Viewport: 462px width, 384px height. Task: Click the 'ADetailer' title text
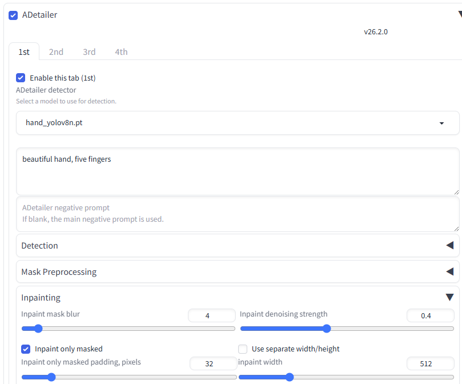[39, 15]
